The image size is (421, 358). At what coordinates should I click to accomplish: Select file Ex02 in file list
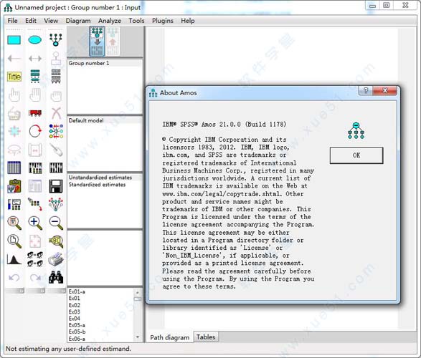tap(75, 305)
